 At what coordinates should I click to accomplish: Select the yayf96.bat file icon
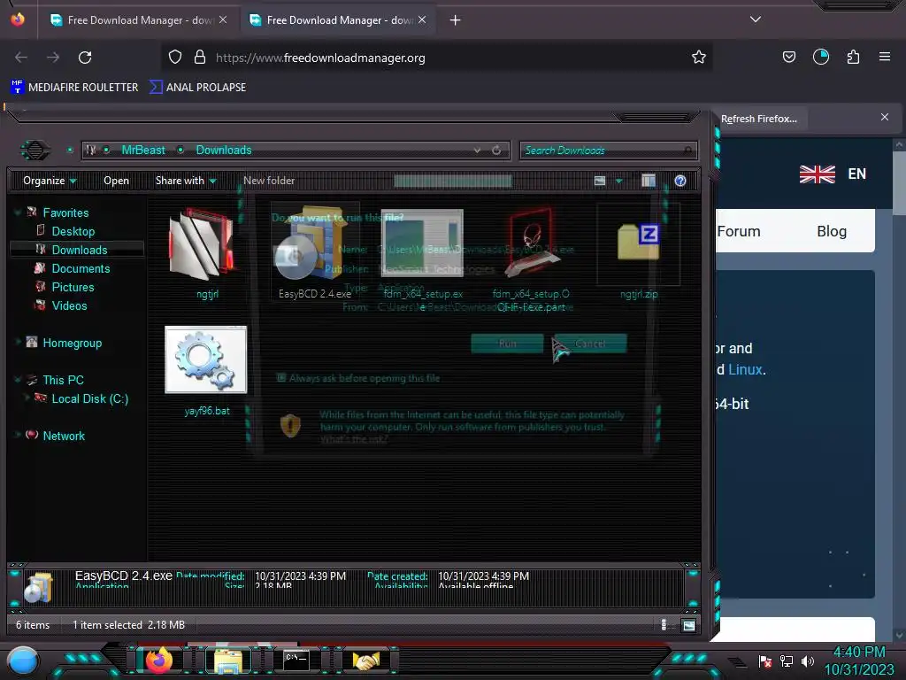tap(205, 359)
